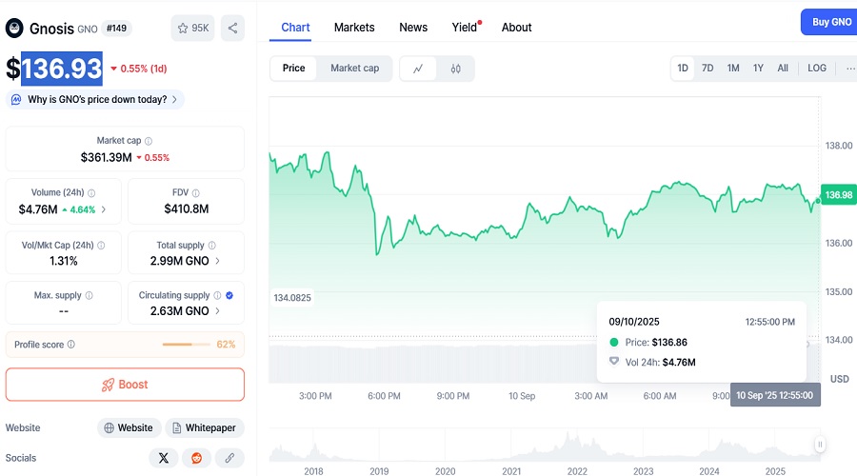Click 2018 on the history timeline
This screenshot has height=476, width=857.
coord(313,471)
